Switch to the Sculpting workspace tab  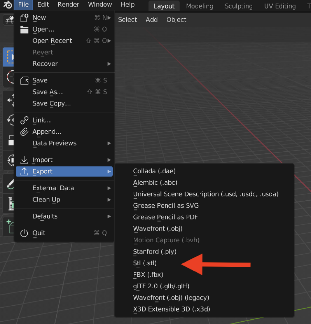coord(239,6)
